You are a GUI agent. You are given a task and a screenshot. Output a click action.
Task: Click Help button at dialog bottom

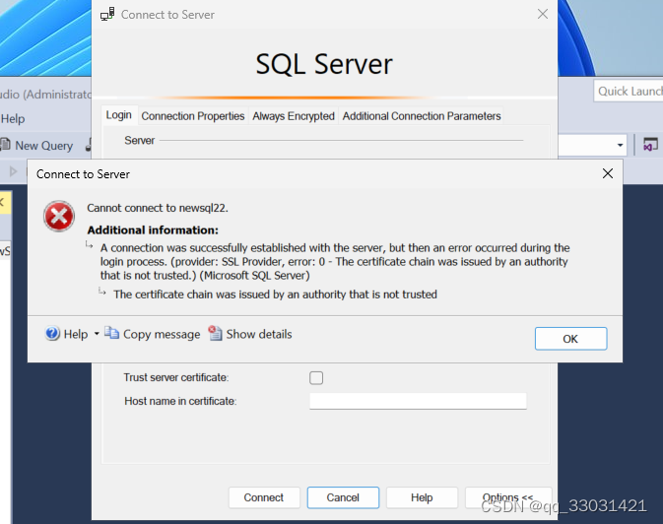(x=422, y=497)
